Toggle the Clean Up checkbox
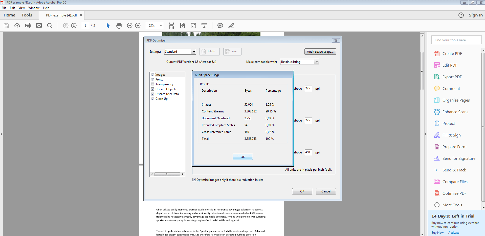Viewport: 485px width, 236px height. [153, 99]
